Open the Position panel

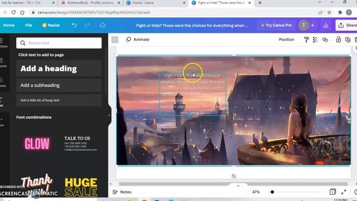pos(286,40)
